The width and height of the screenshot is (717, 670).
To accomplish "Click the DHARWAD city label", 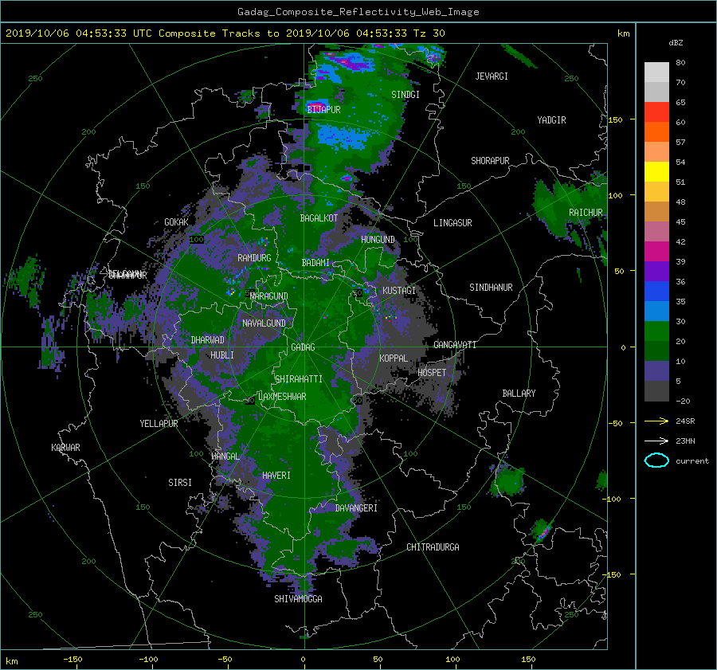I will click(208, 340).
